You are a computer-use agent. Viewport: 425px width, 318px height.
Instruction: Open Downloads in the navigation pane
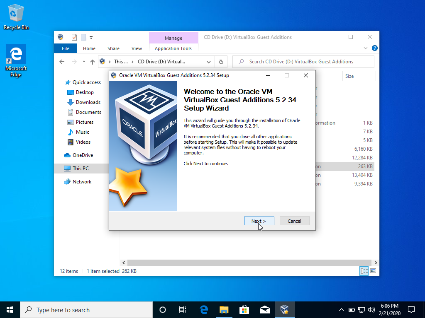[84, 102]
